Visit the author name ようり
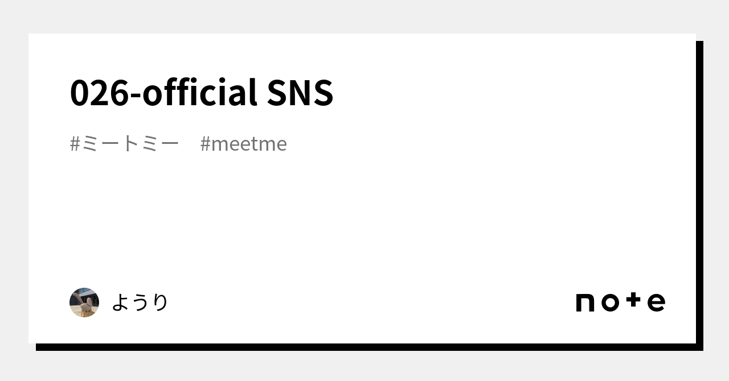 140,303
